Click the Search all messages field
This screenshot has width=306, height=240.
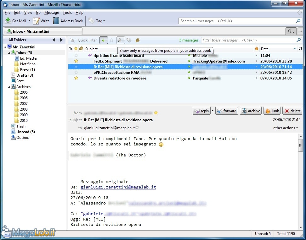pos(237,21)
